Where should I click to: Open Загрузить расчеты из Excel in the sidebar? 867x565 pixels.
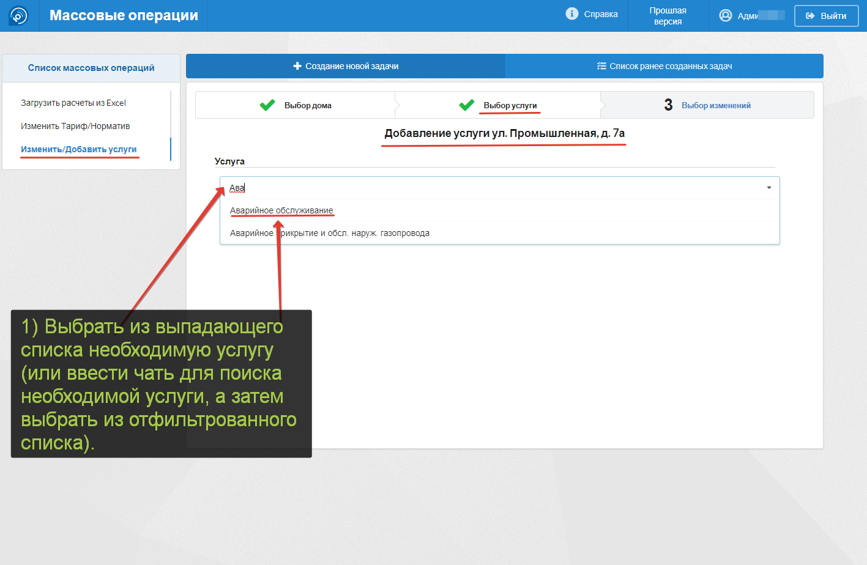(x=73, y=103)
